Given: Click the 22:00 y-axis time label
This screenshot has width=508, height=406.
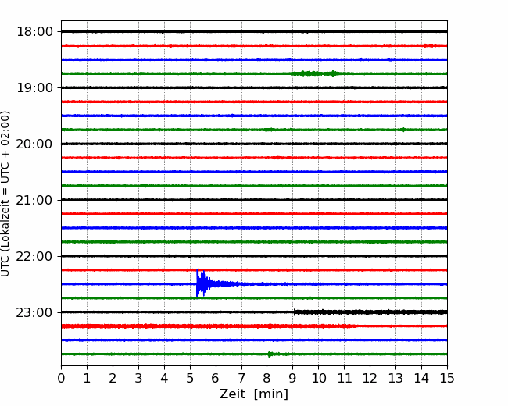Looking at the screenshot, I should (x=34, y=256).
